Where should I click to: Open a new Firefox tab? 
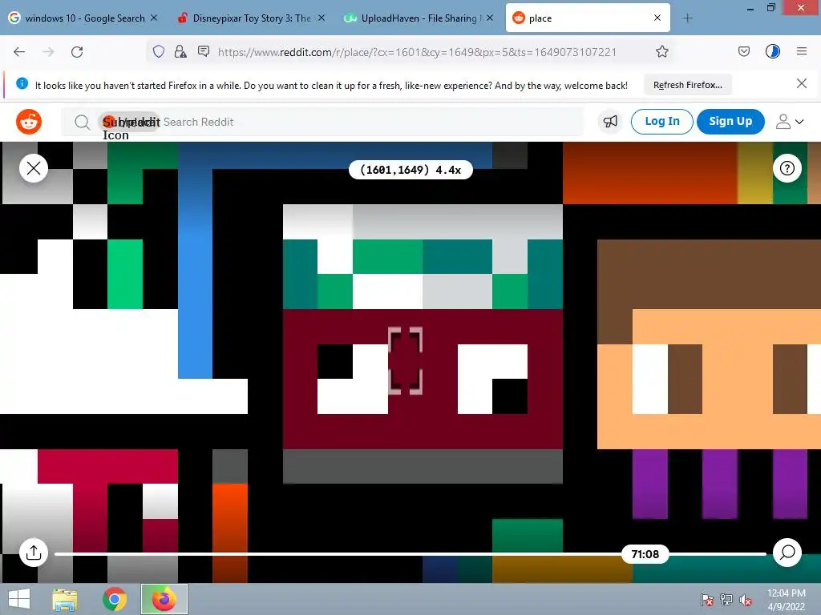tap(687, 18)
